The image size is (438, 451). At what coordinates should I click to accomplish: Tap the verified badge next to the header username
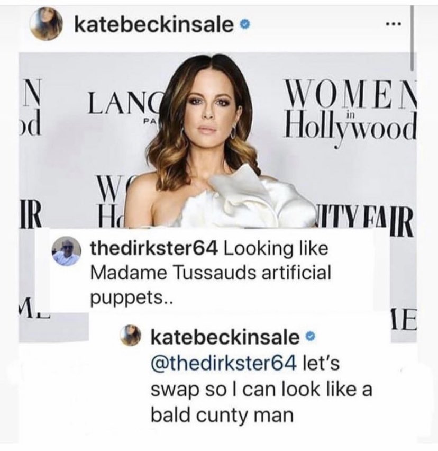click(x=243, y=25)
